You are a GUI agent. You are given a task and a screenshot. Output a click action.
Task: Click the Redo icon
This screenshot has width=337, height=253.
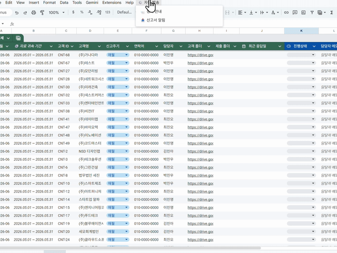[x=25, y=13]
